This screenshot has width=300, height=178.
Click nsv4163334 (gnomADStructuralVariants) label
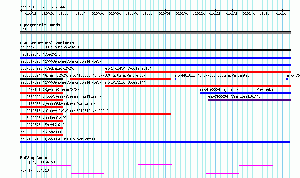point(237,90)
